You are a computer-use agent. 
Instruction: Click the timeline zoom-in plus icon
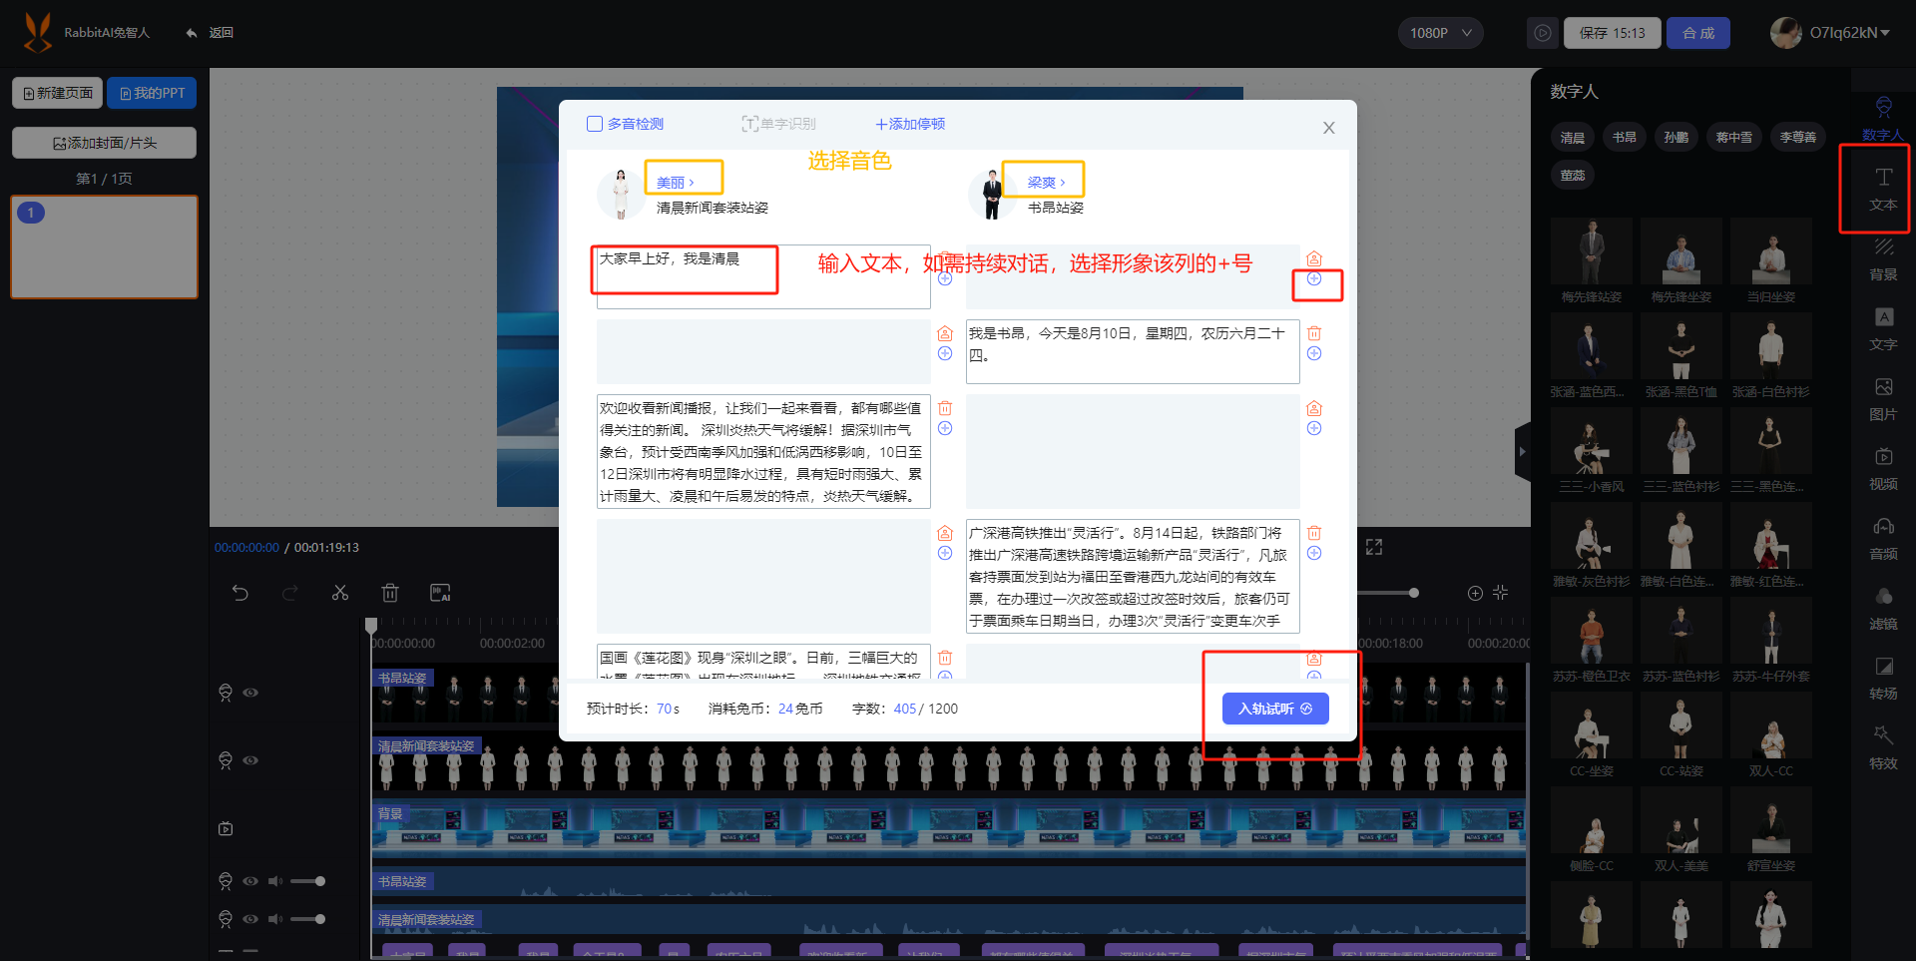pos(1475,593)
